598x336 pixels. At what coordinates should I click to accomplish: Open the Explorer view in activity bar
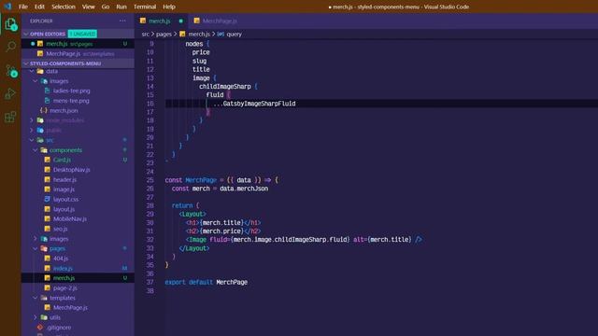[x=10, y=24]
